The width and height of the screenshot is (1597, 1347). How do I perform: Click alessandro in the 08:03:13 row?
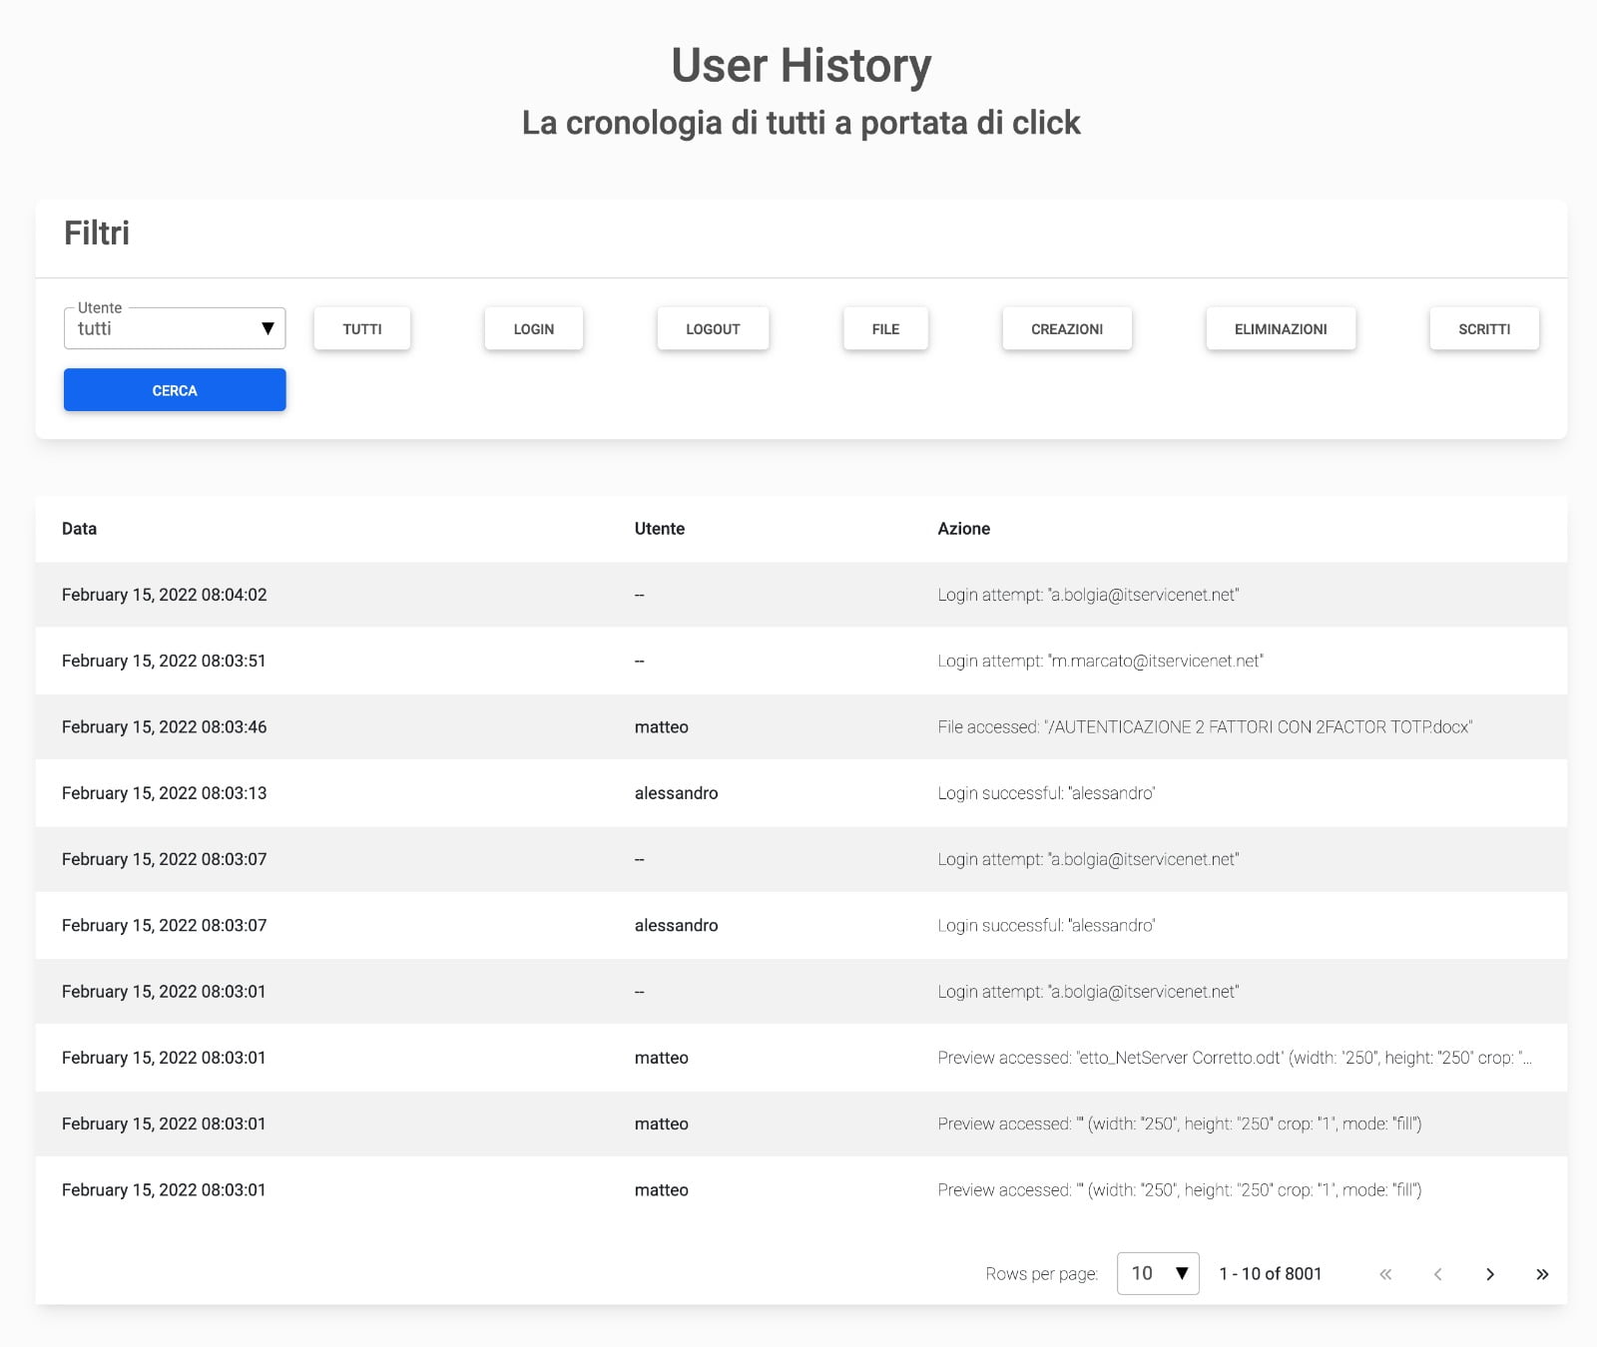[x=677, y=793]
